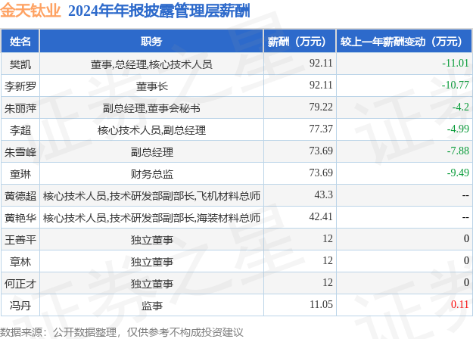The width and height of the screenshot is (473, 339).
Task: Click the 副总经理,董事会秘书 position cell
Action: 151,108
